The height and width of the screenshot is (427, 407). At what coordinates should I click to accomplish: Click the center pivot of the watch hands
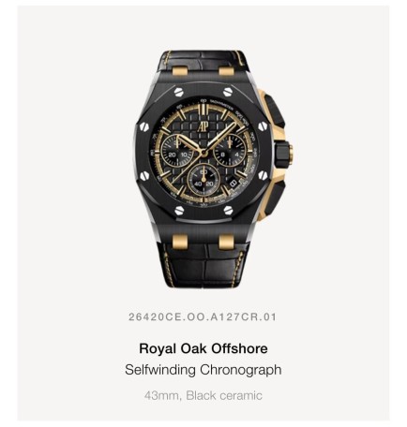click(203, 152)
